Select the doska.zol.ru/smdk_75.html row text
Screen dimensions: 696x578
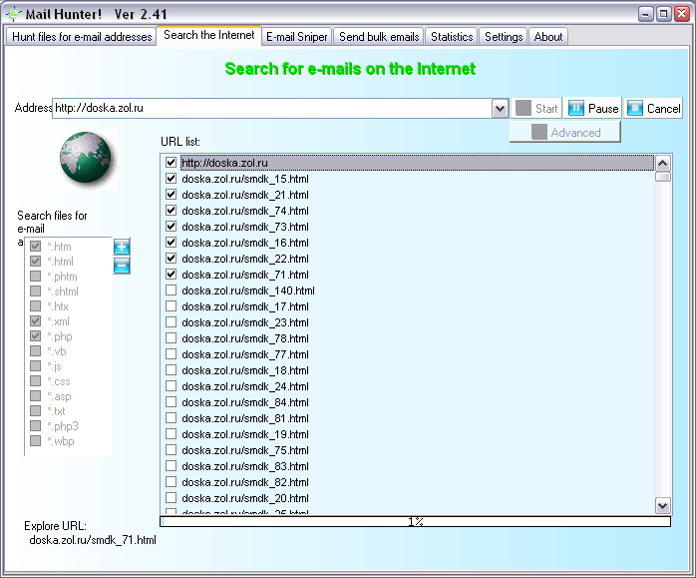pyautogui.click(x=245, y=450)
